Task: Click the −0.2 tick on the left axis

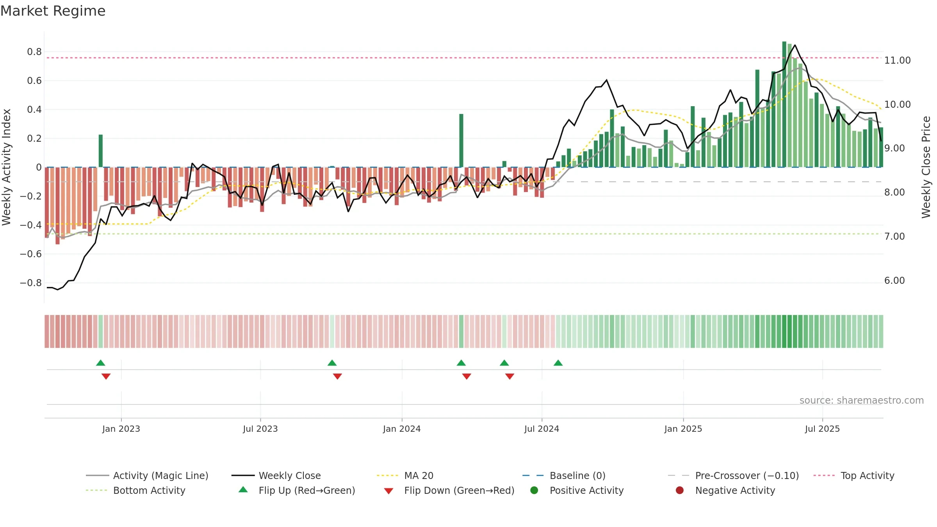Action: coord(31,196)
